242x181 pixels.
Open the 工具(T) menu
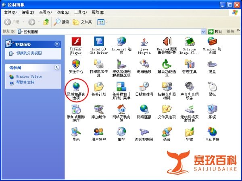tap(80, 12)
